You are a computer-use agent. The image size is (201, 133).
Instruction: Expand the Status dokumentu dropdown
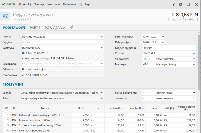coord(194,93)
